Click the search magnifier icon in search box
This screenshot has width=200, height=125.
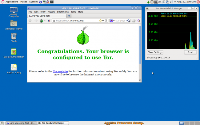tap(129, 21)
